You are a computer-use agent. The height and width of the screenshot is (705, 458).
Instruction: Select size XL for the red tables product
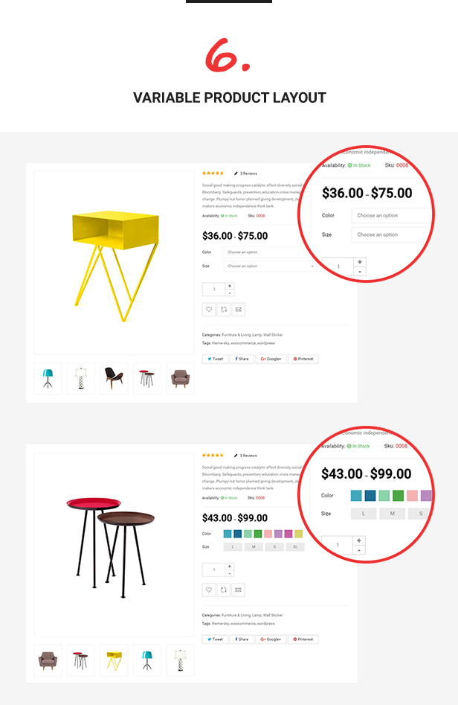tap(295, 547)
